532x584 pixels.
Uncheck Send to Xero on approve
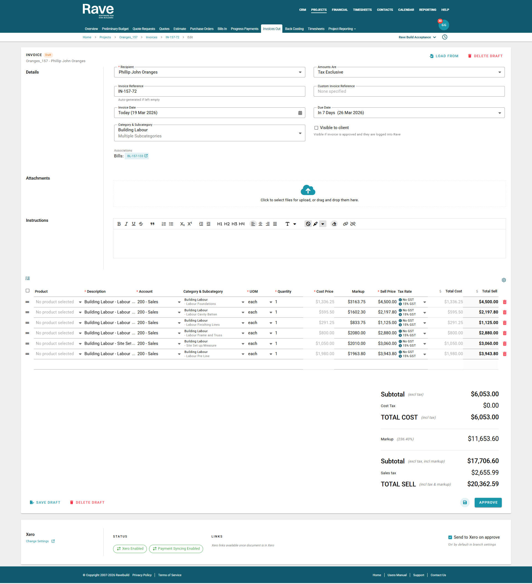450,537
